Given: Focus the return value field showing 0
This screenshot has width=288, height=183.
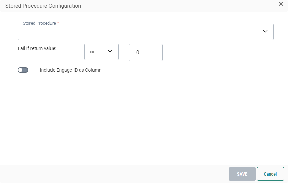Looking at the screenshot, I should (x=145, y=53).
